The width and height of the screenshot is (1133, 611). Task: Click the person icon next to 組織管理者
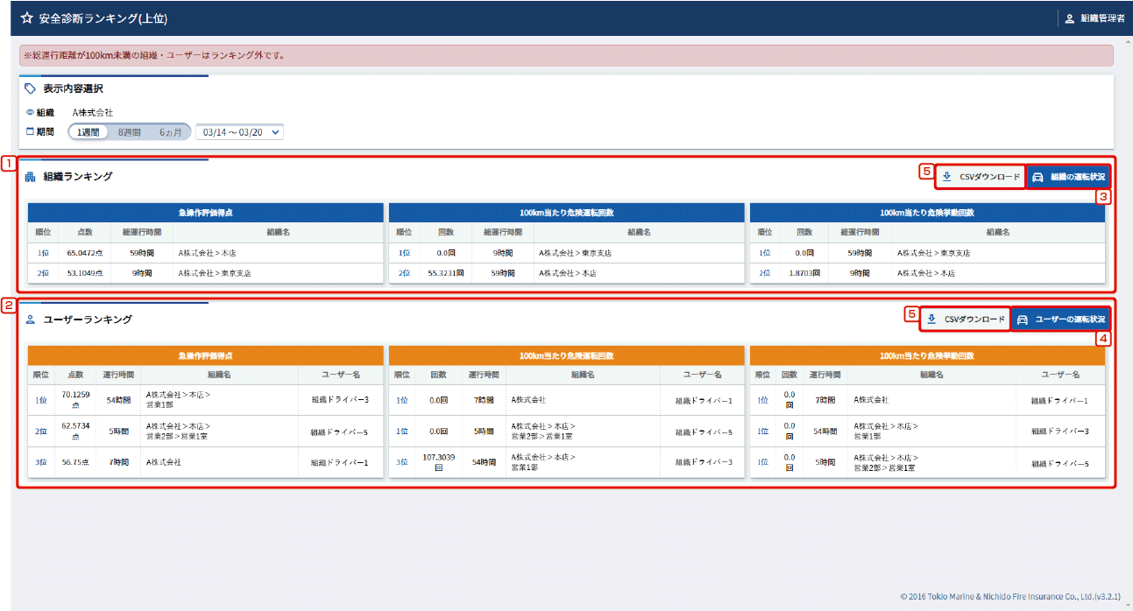tap(1069, 18)
